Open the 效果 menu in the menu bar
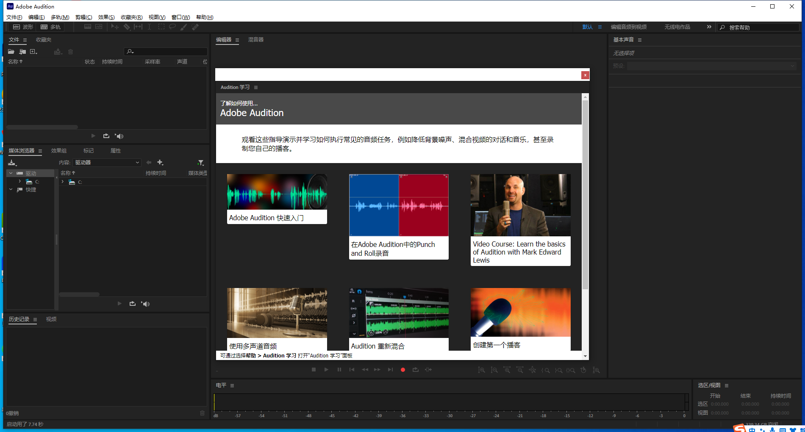The width and height of the screenshot is (805, 432). pos(105,17)
